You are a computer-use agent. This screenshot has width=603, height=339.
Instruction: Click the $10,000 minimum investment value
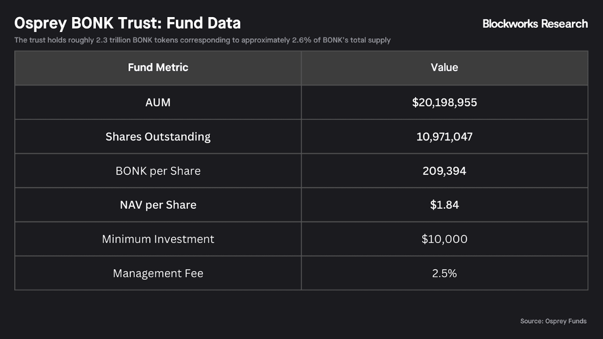[444, 239]
